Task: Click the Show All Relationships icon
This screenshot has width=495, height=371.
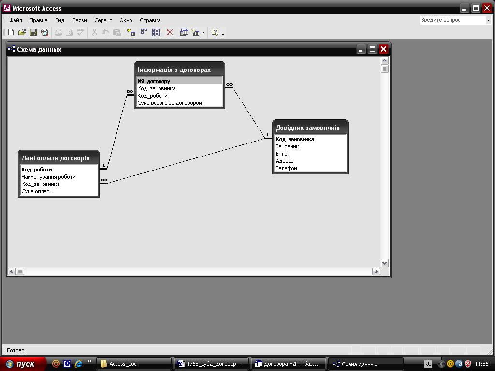Action: (x=156, y=32)
